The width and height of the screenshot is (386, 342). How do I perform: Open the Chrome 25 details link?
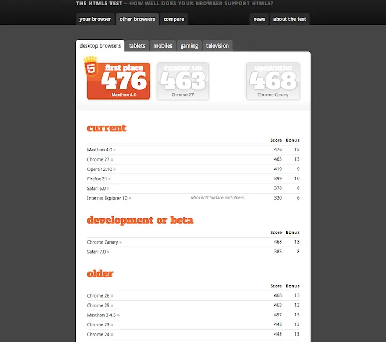click(x=100, y=306)
